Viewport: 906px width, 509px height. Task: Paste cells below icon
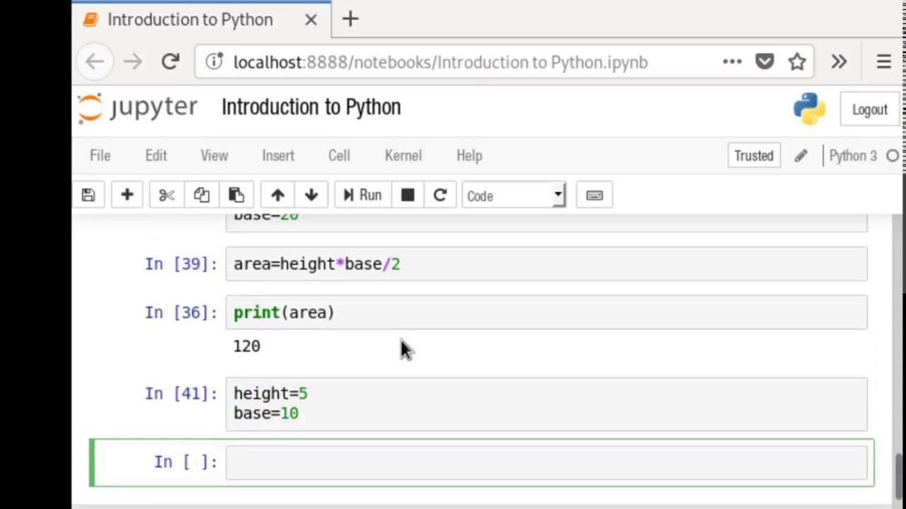(x=236, y=196)
